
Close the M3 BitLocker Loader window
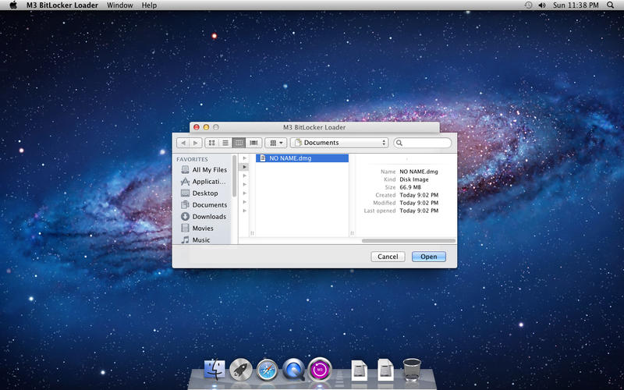coord(197,127)
